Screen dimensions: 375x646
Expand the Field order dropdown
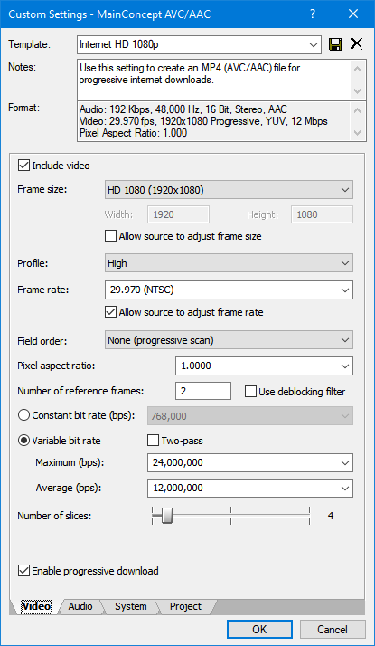point(229,340)
